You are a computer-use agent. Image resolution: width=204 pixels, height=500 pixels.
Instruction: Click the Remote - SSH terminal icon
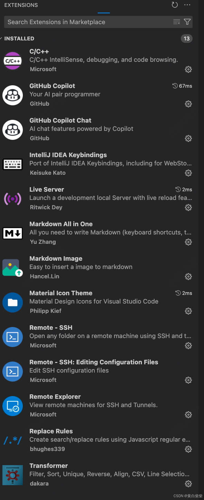click(x=12, y=337)
